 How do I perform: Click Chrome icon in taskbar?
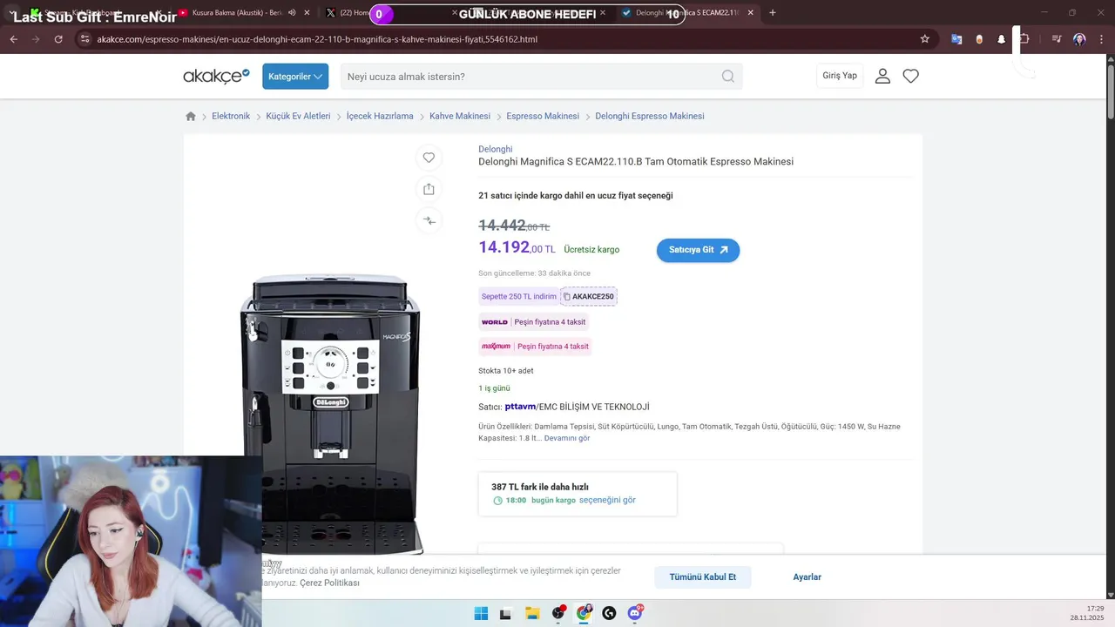584,613
